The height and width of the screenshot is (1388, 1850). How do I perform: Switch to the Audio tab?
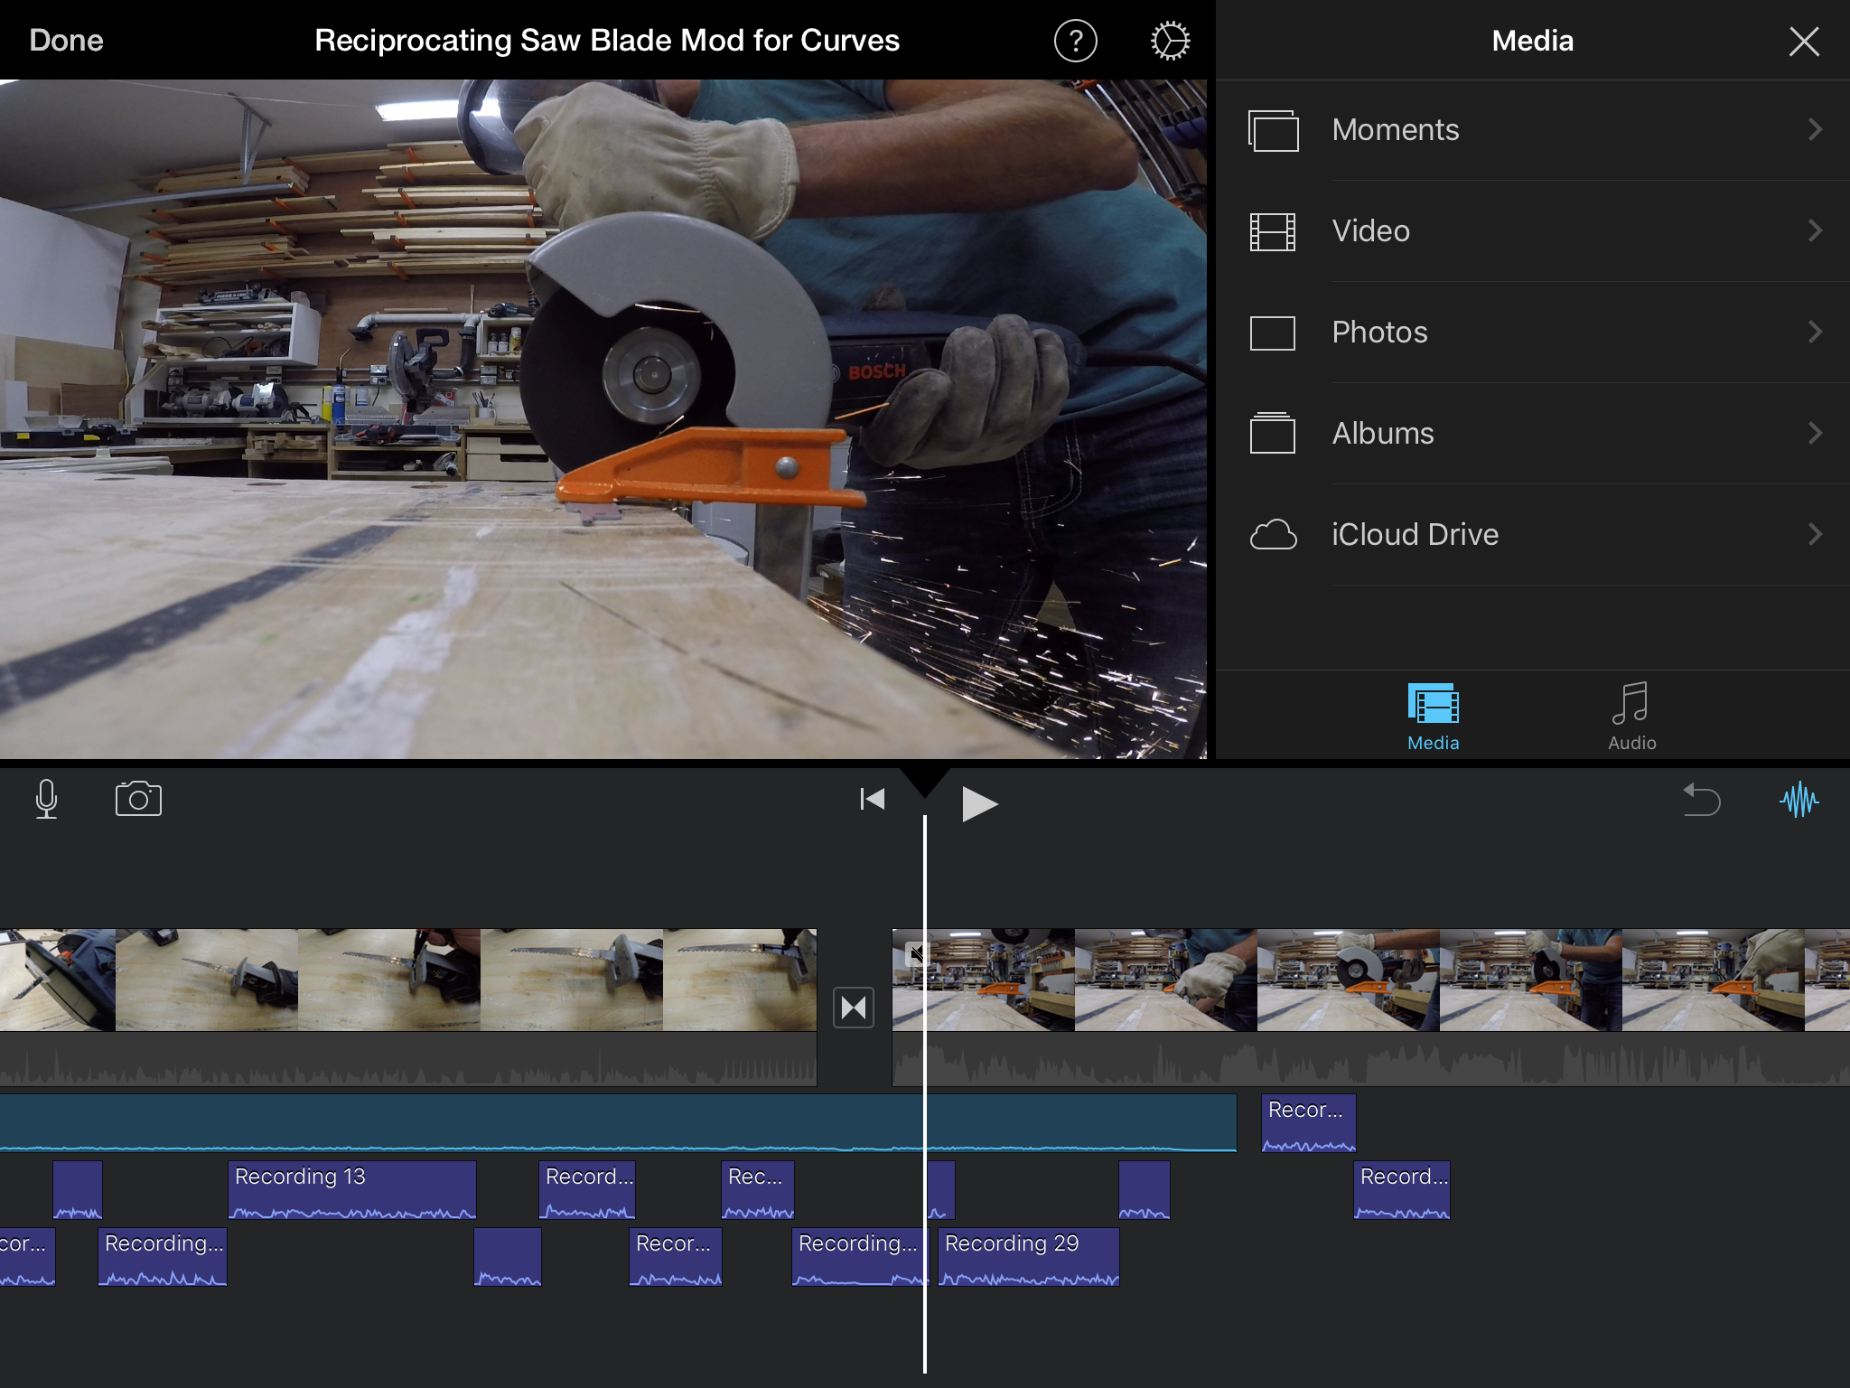click(x=1631, y=717)
